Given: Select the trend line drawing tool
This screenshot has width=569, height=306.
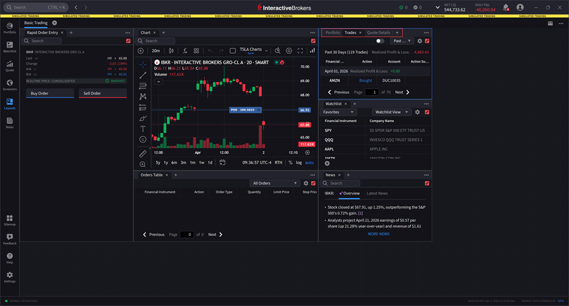Looking at the screenshot, I should click(x=143, y=75).
